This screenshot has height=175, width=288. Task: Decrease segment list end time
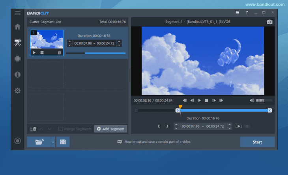pos(119,45)
